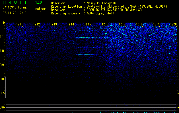Screen dimensions: 179x113
Task: Click the date stamp 07.11.23 12:10
Action: tap(15, 13)
